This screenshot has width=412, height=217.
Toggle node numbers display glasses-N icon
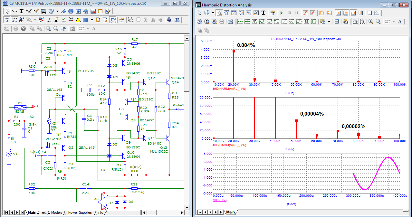click(22, 20)
